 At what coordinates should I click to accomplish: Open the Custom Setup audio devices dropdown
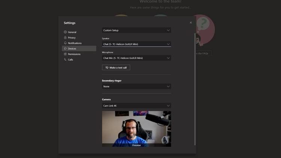[x=136, y=30]
